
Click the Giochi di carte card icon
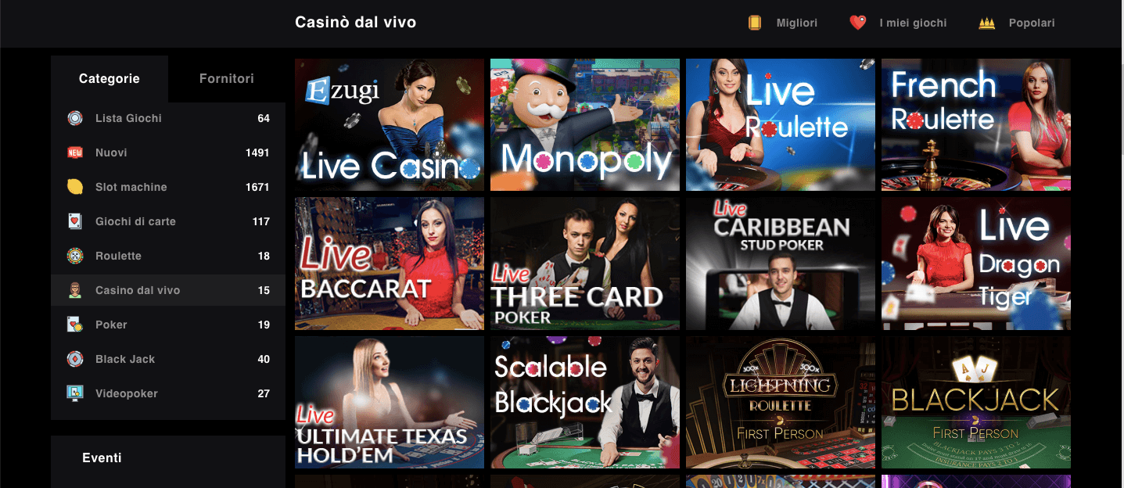(x=74, y=221)
